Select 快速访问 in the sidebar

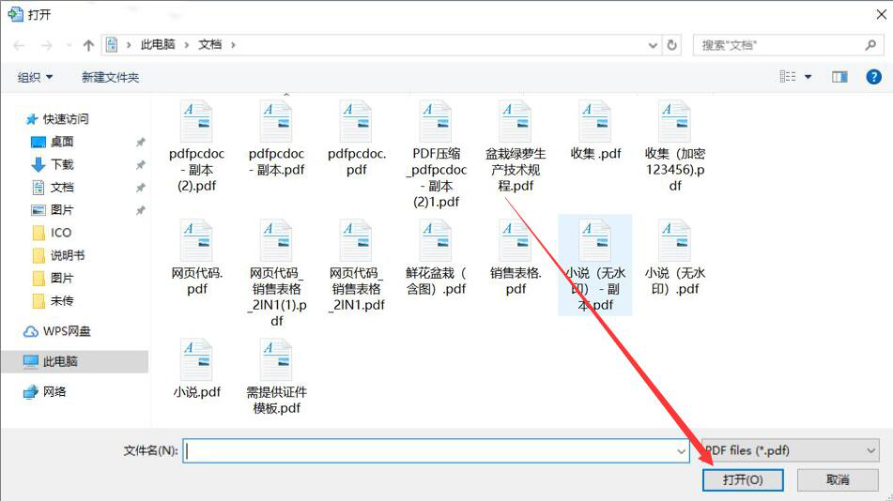click(x=57, y=119)
